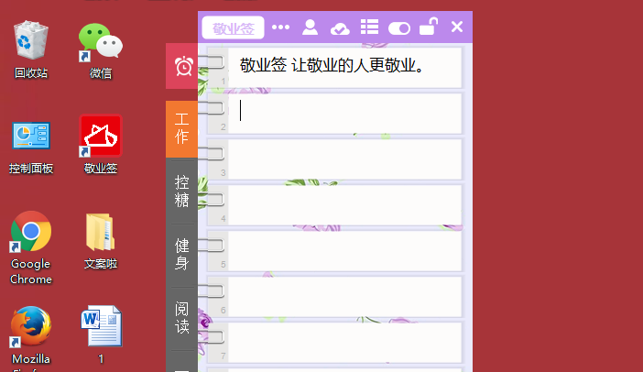Select note 1 '敬业签 让敬业的人更敬业。'
This screenshot has width=643, height=372.
pos(345,67)
